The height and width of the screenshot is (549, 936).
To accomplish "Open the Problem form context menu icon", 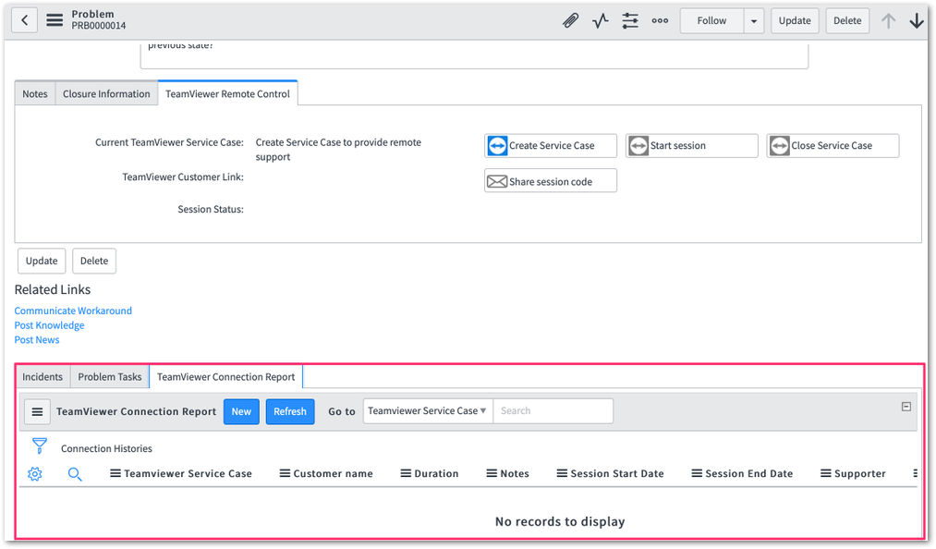I will point(55,20).
